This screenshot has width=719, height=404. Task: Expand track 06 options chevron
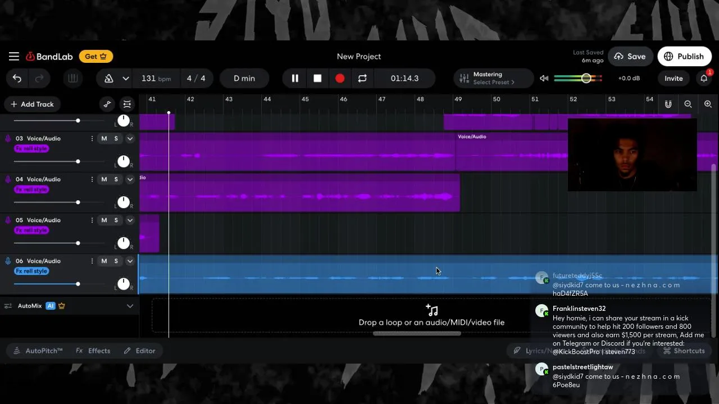coord(130,261)
